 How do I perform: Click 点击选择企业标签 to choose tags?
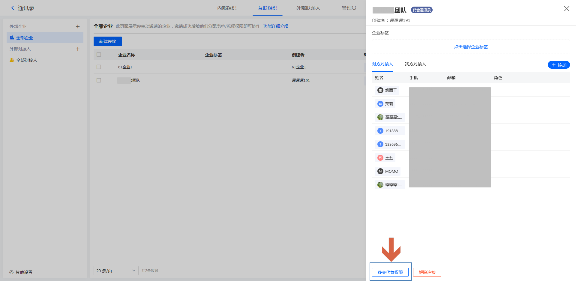(x=471, y=47)
